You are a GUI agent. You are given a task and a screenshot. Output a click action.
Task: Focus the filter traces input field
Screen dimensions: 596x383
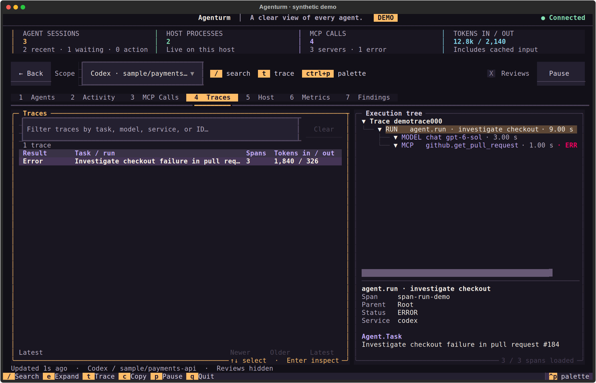pos(160,129)
